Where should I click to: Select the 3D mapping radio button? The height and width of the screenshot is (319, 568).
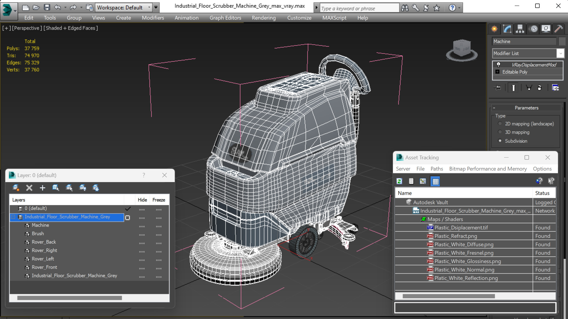point(500,132)
